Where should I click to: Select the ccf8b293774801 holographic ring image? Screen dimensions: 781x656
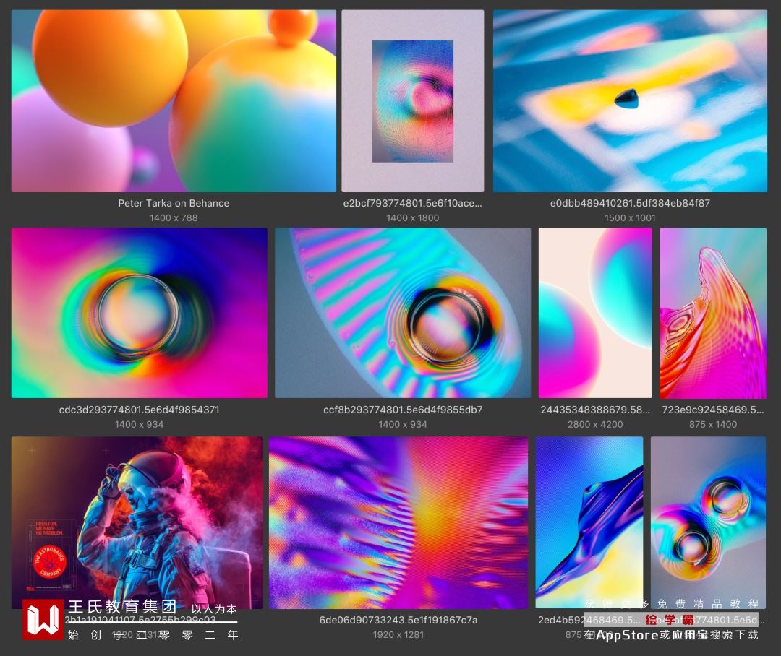click(403, 313)
